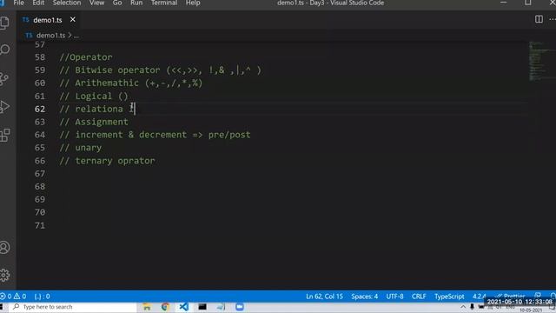Click the Windows Start button
This screenshot has width=556, height=313.
[x=2, y=307]
